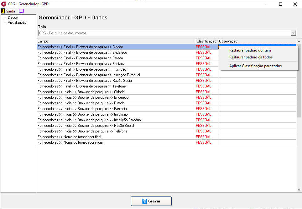Click the Saída exit door icon
The image size is (302, 209).
pos(3,11)
